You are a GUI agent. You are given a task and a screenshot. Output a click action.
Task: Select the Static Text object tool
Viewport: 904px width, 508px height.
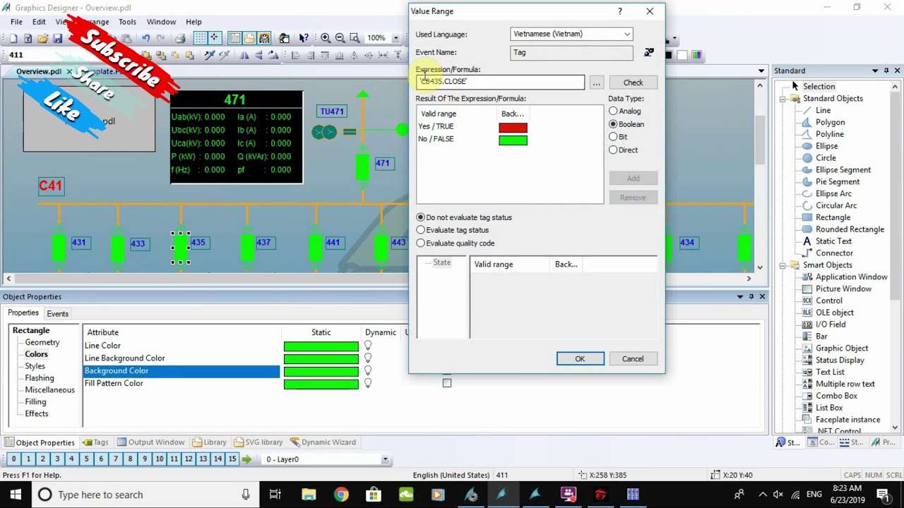coord(833,241)
